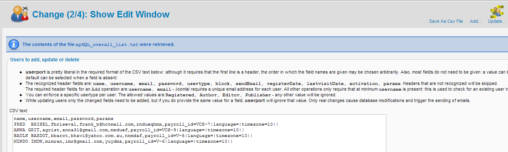Click the blue info icon in message bar

pos(14,44)
